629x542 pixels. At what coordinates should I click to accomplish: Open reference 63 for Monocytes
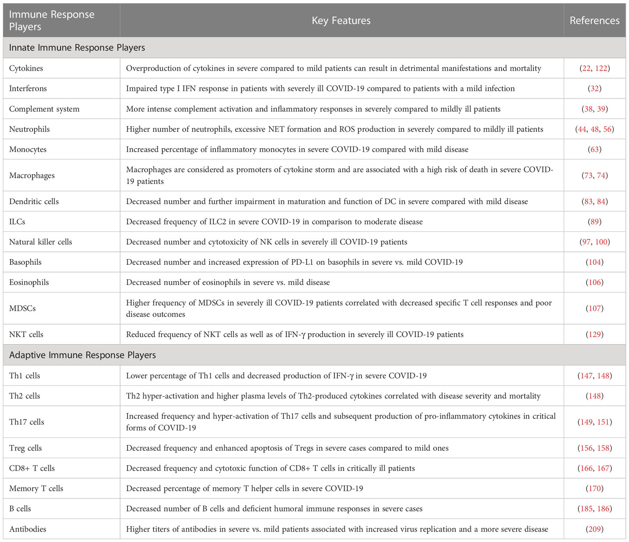[x=595, y=149]
